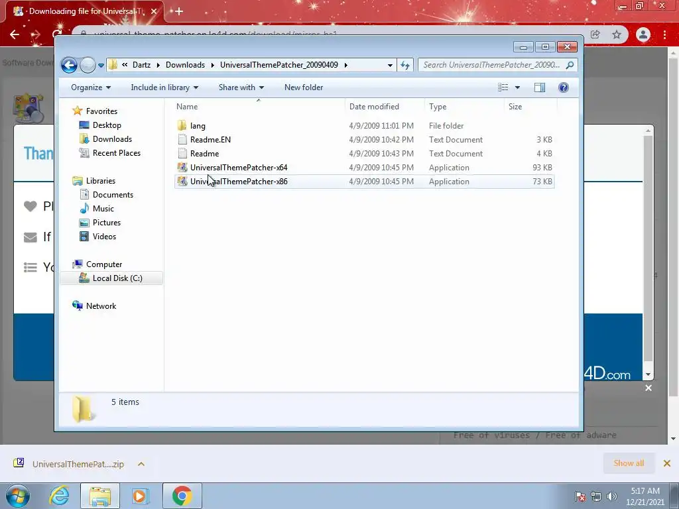Click the volume speaker tray icon
Image resolution: width=679 pixels, height=509 pixels.
click(x=612, y=496)
